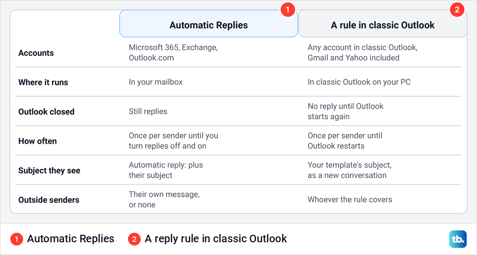Click the tb. logo icon
The width and height of the screenshot is (477, 255).
pyautogui.click(x=457, y=239)
